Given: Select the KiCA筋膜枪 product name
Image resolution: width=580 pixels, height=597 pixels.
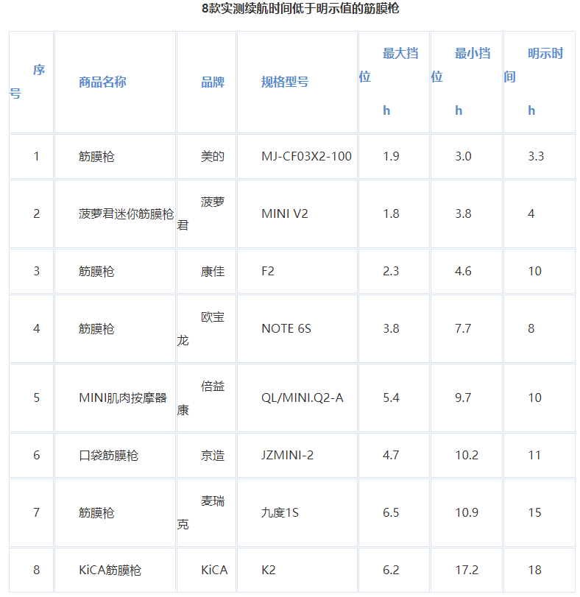Looking at the screenshot, I should point(110,570).
